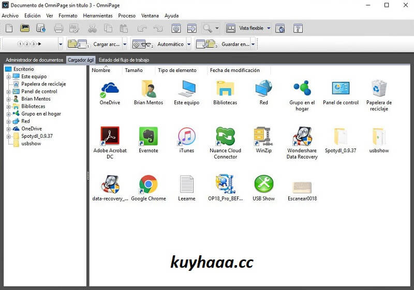Expand the Este equipo tree node

point(8,77)
